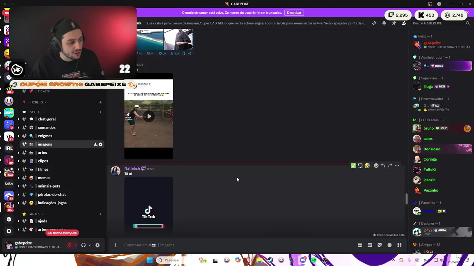Create a channel in the TICKETS category
Image resolution: width=474 pixels, height=266 pixels.
coord(100,102)
